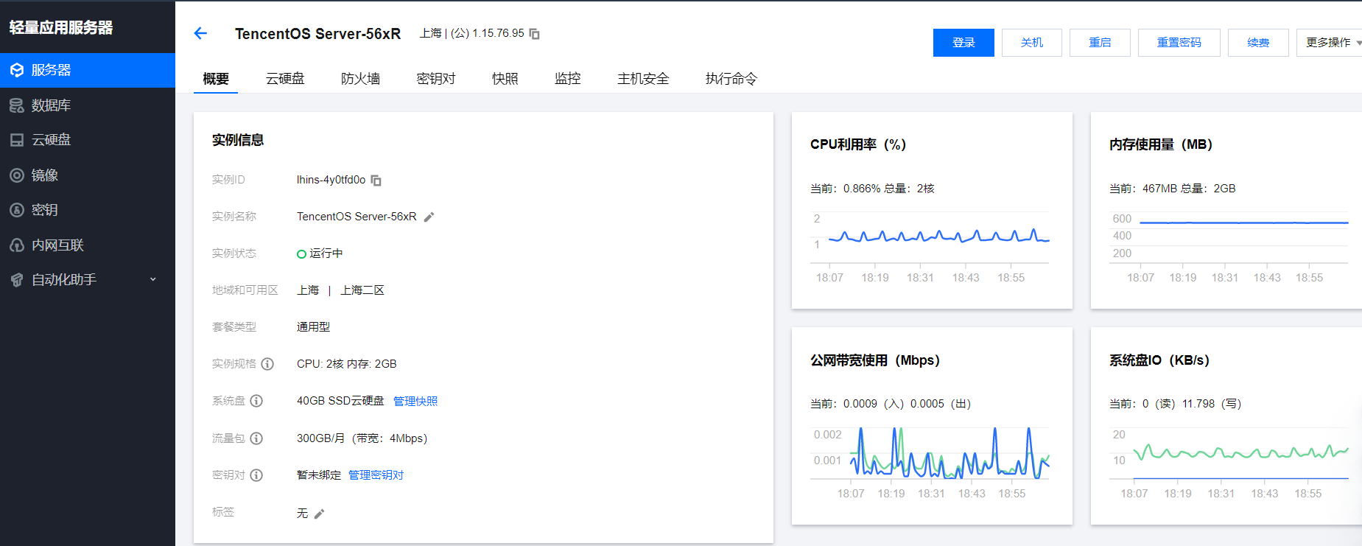Show info tooltip beside 密钥对

pos(256,475)
